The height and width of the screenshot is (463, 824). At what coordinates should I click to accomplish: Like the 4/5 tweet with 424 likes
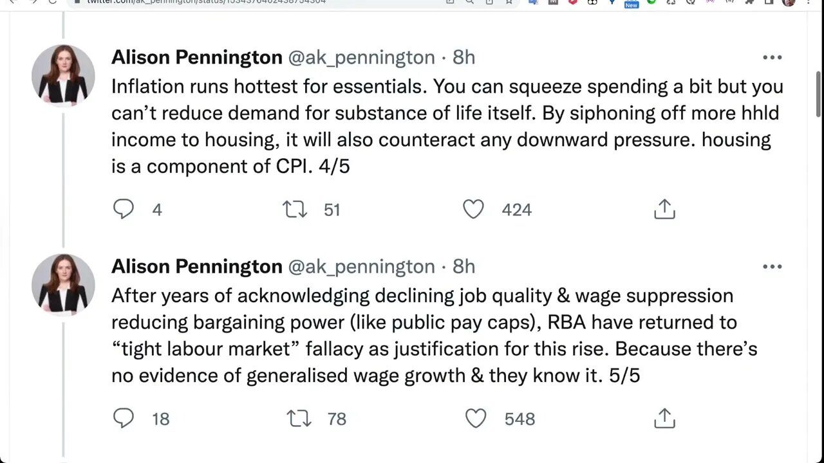tap(473, 210)
